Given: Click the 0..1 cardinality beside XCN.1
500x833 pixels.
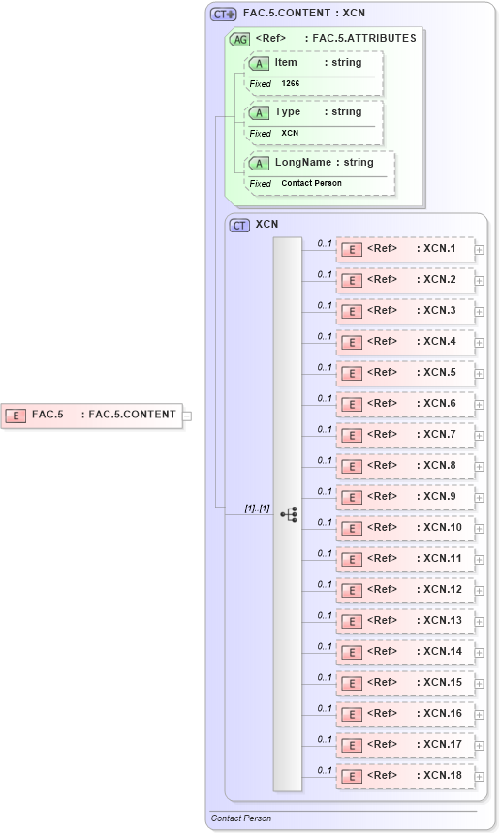Looking at the screenshot, I should click(x=325, y=243).
